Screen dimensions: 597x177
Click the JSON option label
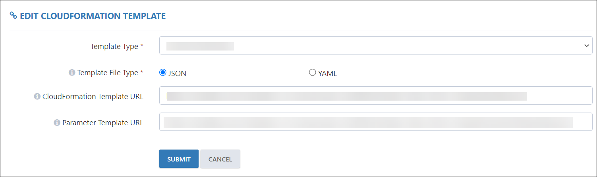[177, 73]
